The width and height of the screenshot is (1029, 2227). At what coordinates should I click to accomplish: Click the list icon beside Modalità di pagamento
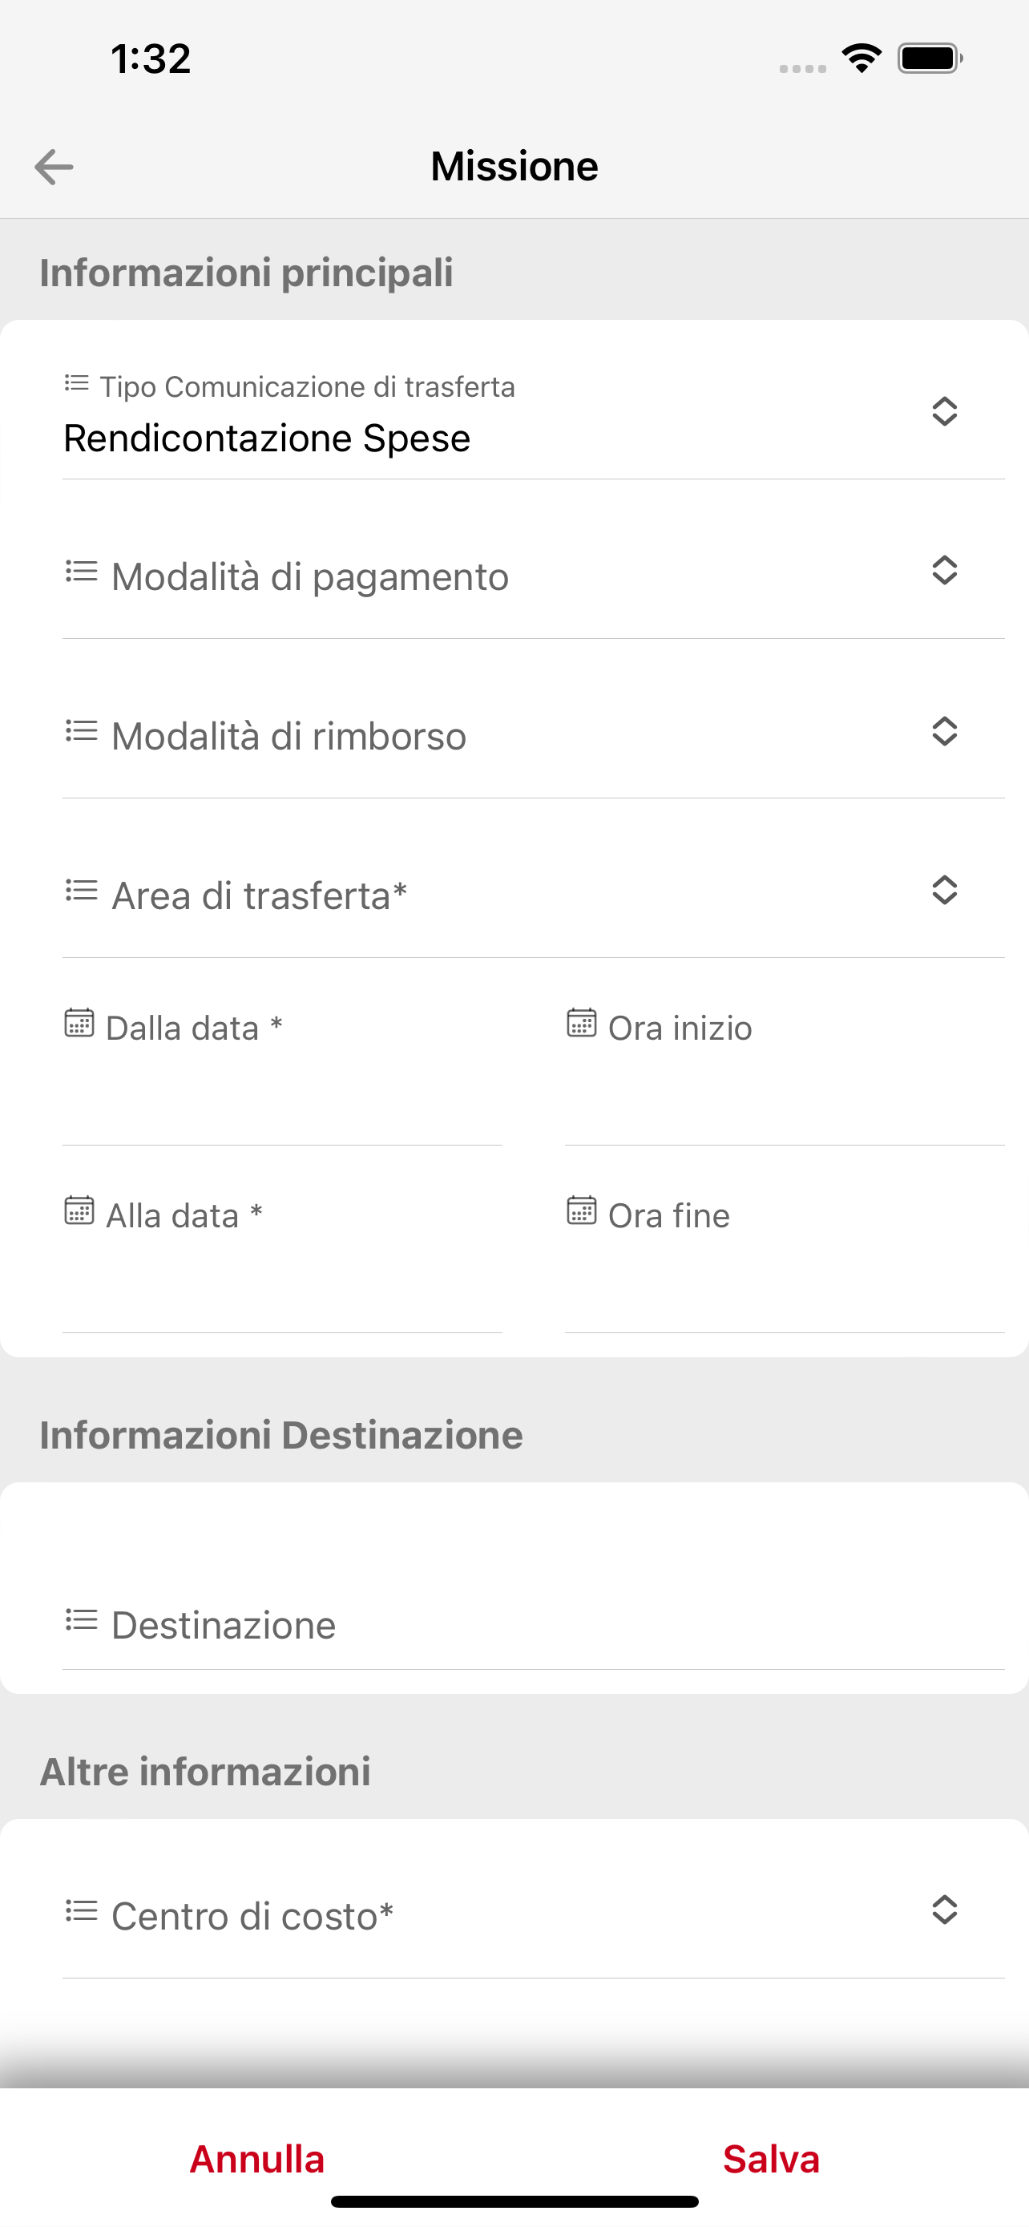(x=81, y=572)
